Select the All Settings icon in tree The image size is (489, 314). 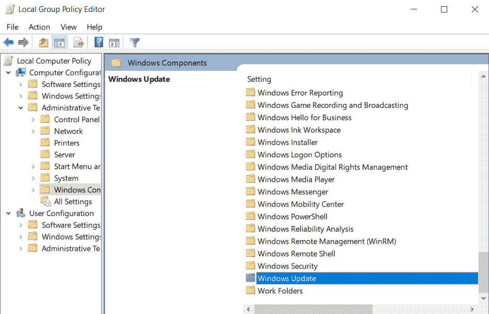[x=45, y=202]
